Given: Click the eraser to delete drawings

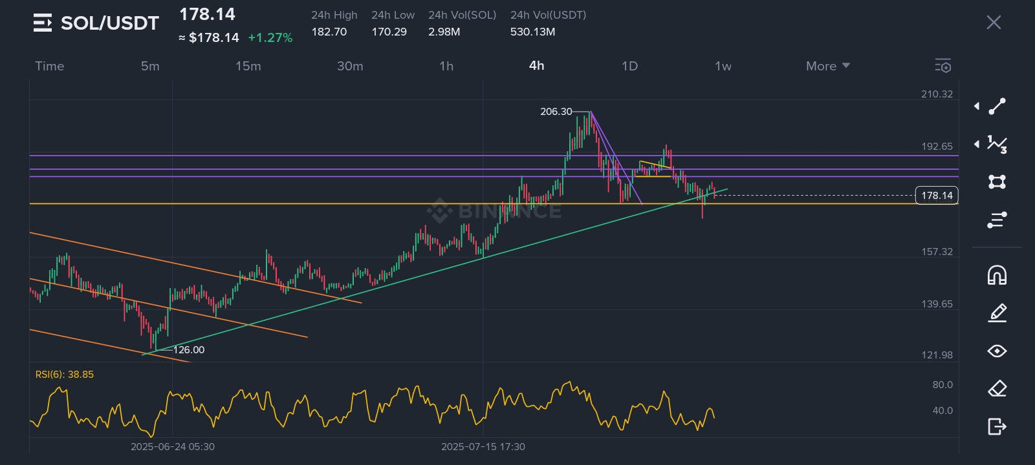Looking at the screenshot, I should point(997,388).
